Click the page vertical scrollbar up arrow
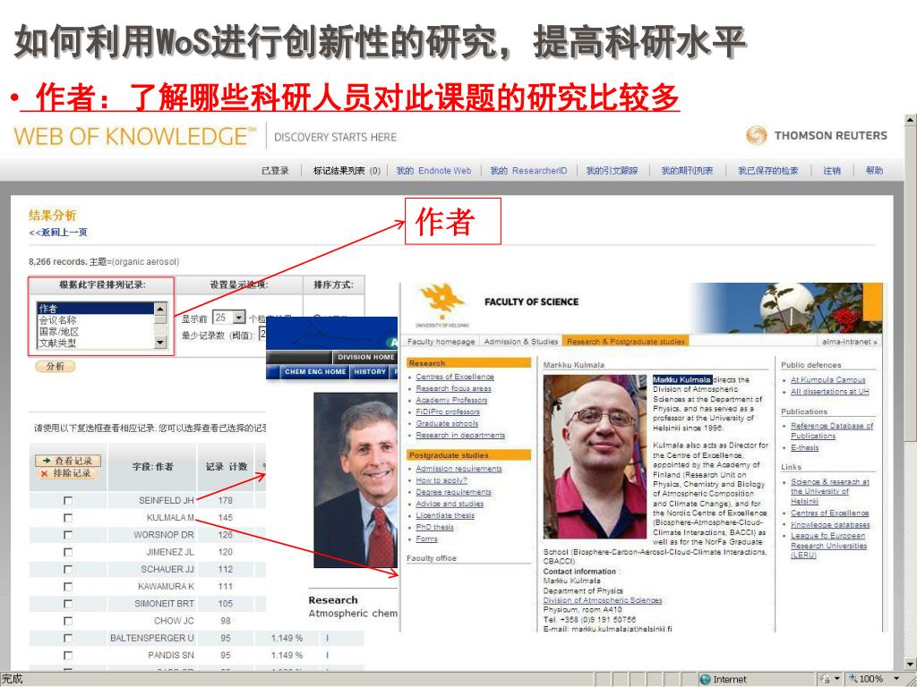917x687 pixels. (910, 120)
